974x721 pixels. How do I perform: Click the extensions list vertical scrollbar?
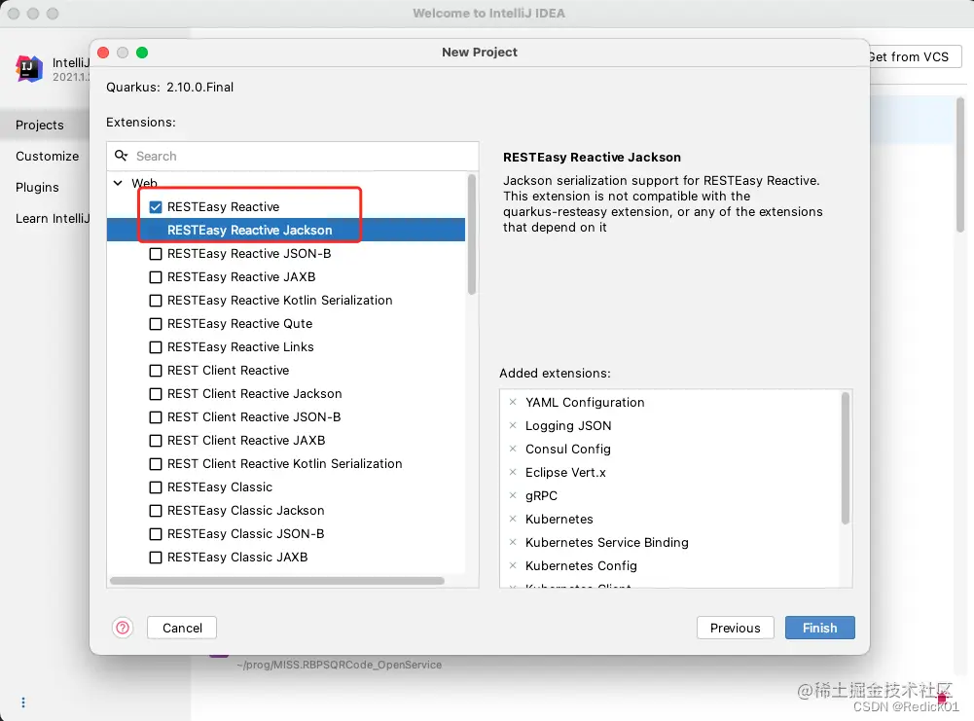tap(472, 234)
